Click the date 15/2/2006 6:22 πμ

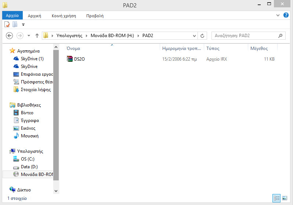[180, 59]
